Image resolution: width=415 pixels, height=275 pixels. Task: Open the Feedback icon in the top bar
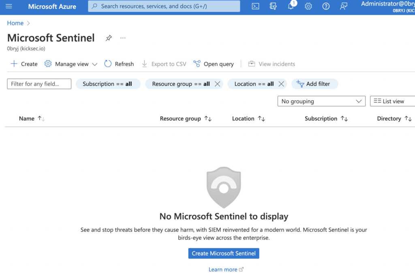(344, 6)
